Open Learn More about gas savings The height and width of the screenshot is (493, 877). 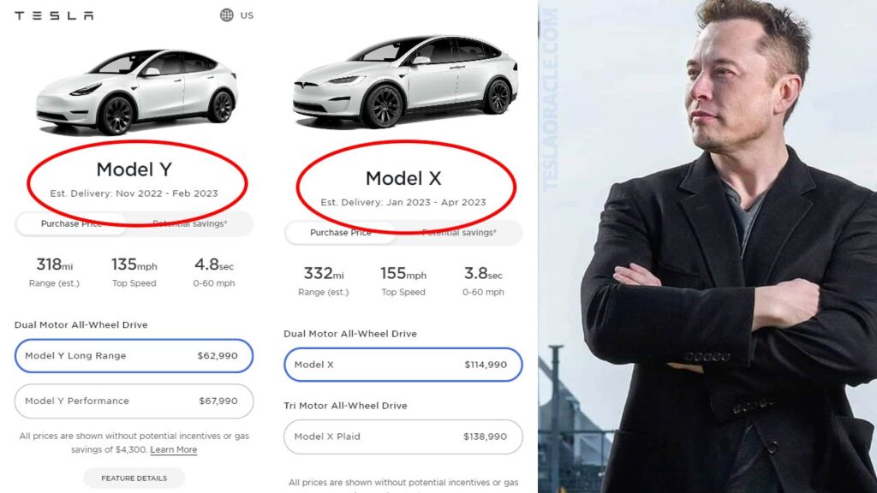[x=174, y=449]
